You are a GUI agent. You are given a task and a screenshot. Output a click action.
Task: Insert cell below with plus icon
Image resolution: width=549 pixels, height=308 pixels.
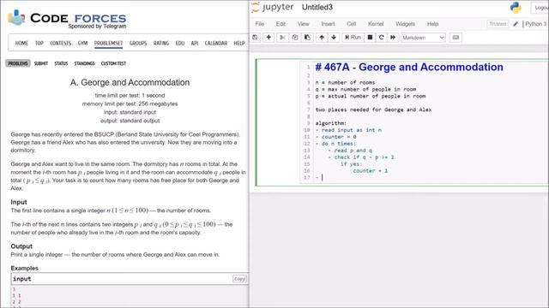[268, 38]
